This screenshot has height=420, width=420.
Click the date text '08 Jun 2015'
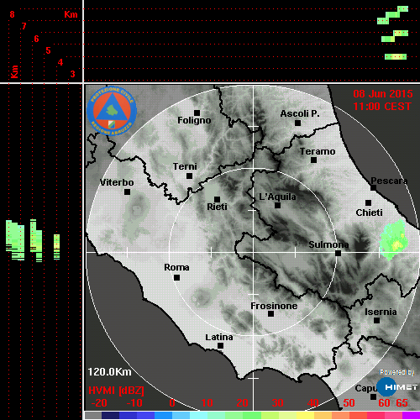[x=383, y=94]
